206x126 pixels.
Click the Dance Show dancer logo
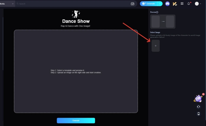click(x=76, y=14)
